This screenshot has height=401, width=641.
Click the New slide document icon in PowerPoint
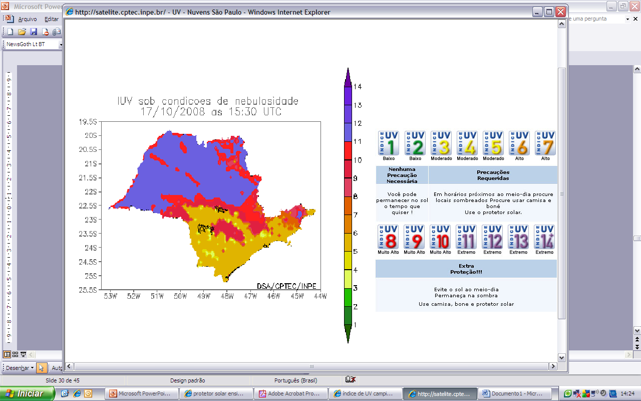tap(10, 32)
